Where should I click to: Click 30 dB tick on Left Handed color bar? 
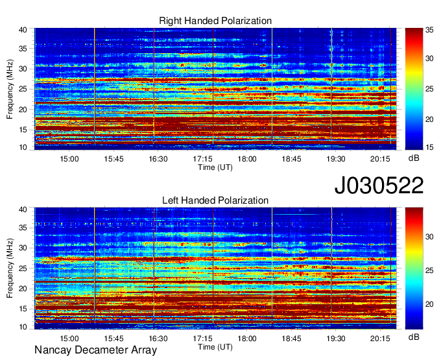429,237
